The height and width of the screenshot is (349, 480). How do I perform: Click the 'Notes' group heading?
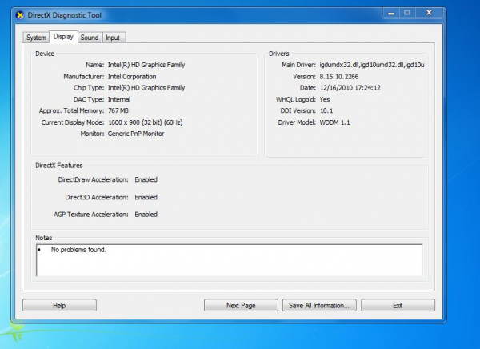44,238
